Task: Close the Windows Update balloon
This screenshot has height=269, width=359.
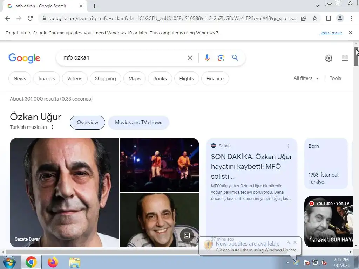Action: 295,242
